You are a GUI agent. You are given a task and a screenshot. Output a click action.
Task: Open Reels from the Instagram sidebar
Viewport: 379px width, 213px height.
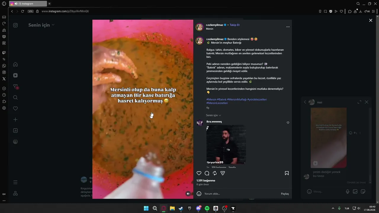15,75
